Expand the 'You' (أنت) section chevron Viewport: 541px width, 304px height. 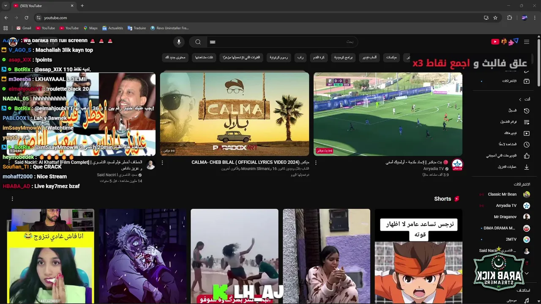pyautogui.click(x=520, y=99)
